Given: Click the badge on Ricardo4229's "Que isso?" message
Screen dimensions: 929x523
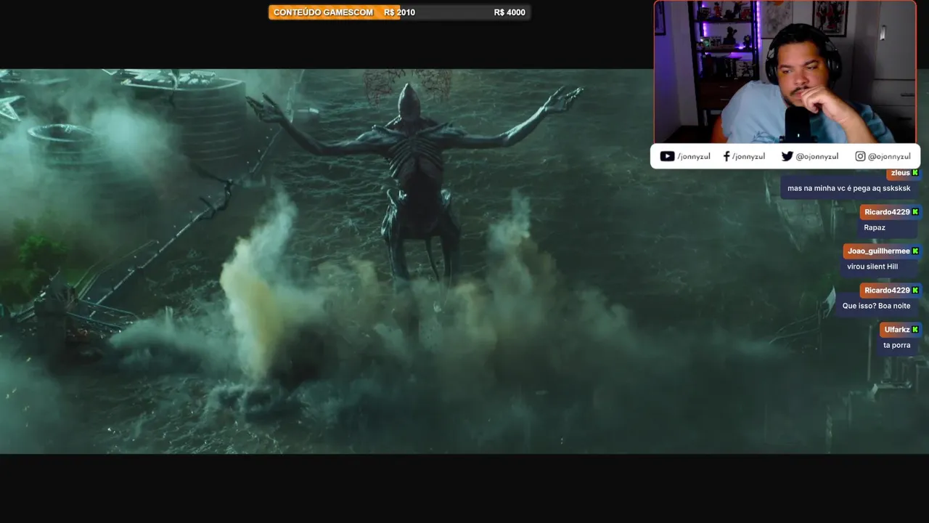Looking at the screenshot, I should click(x=915, y=291).
